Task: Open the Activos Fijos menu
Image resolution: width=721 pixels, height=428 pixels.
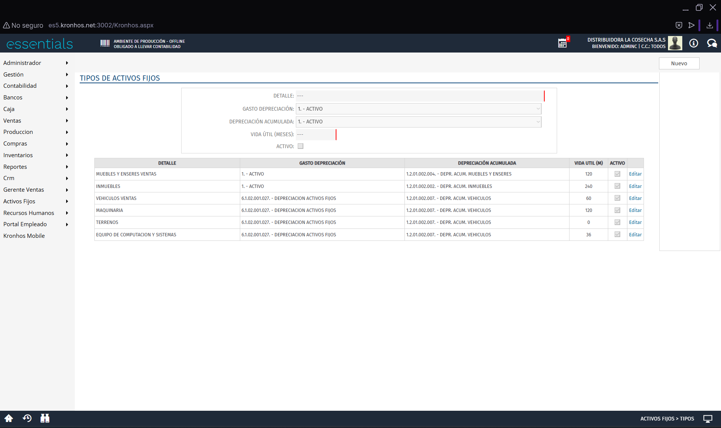Action: tap(20, 201)
